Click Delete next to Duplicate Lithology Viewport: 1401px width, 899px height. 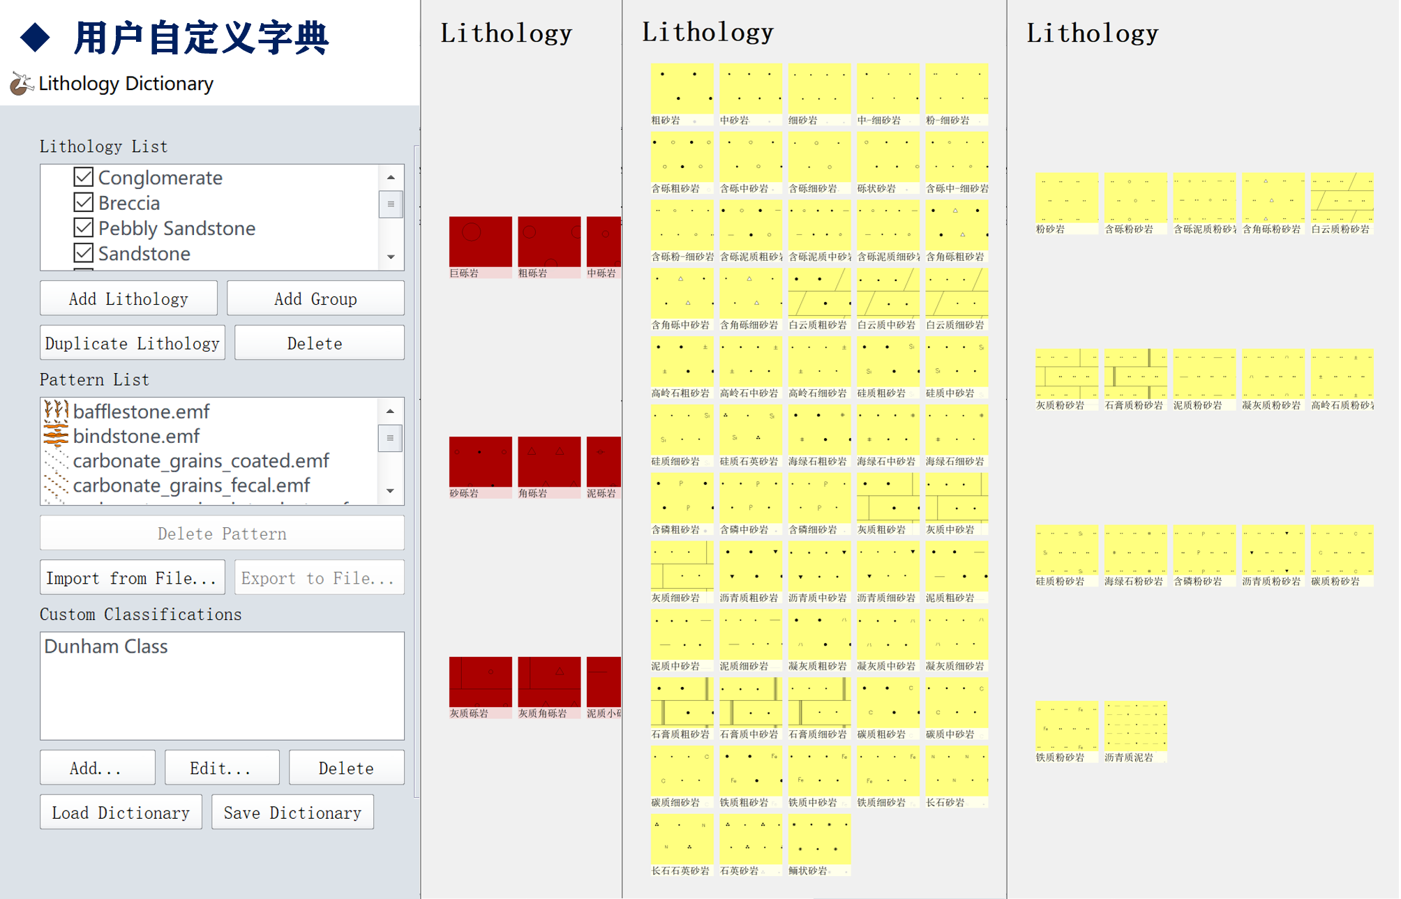320,343
